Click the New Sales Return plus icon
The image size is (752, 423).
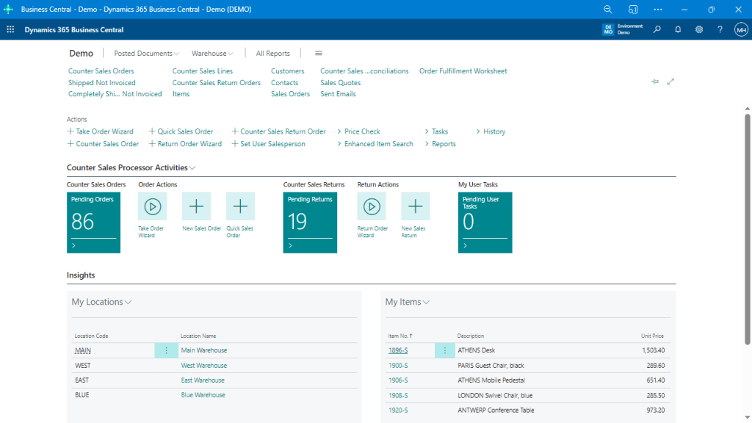(x=416, y=206)
